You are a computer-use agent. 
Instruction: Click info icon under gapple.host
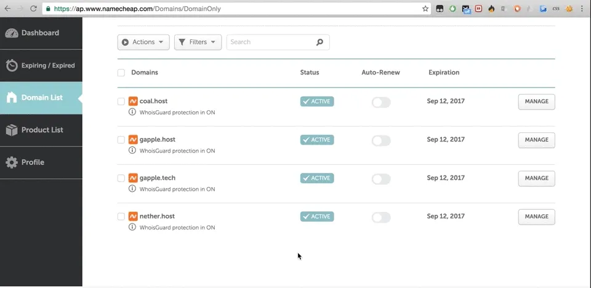tap(132, 150)
